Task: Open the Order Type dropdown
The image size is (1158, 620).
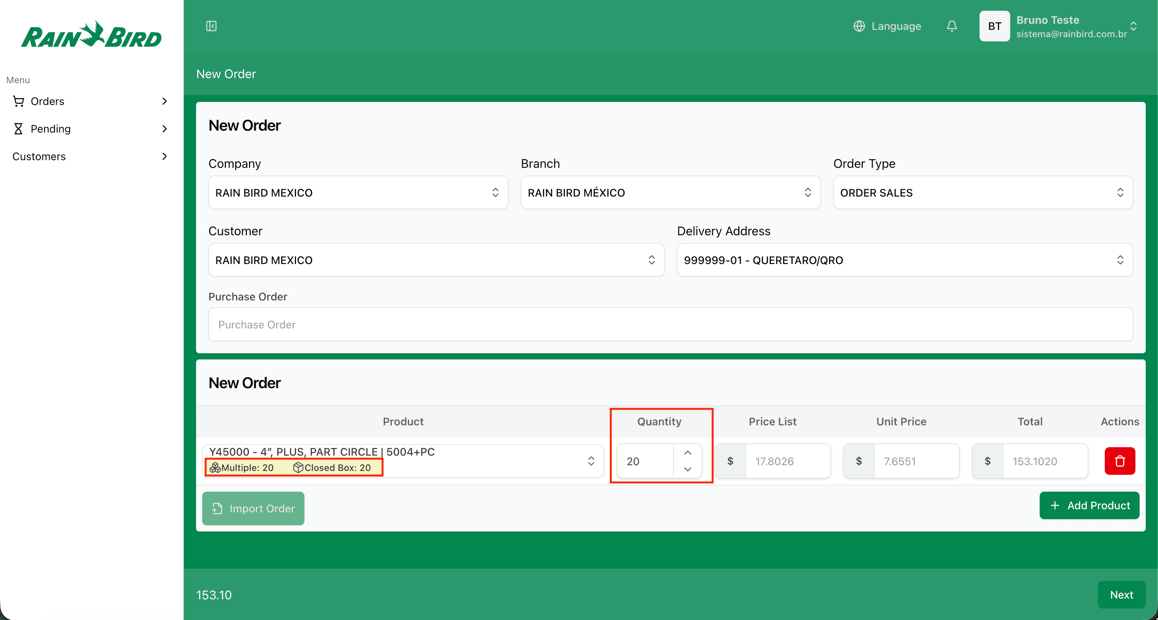Action: 982,193
